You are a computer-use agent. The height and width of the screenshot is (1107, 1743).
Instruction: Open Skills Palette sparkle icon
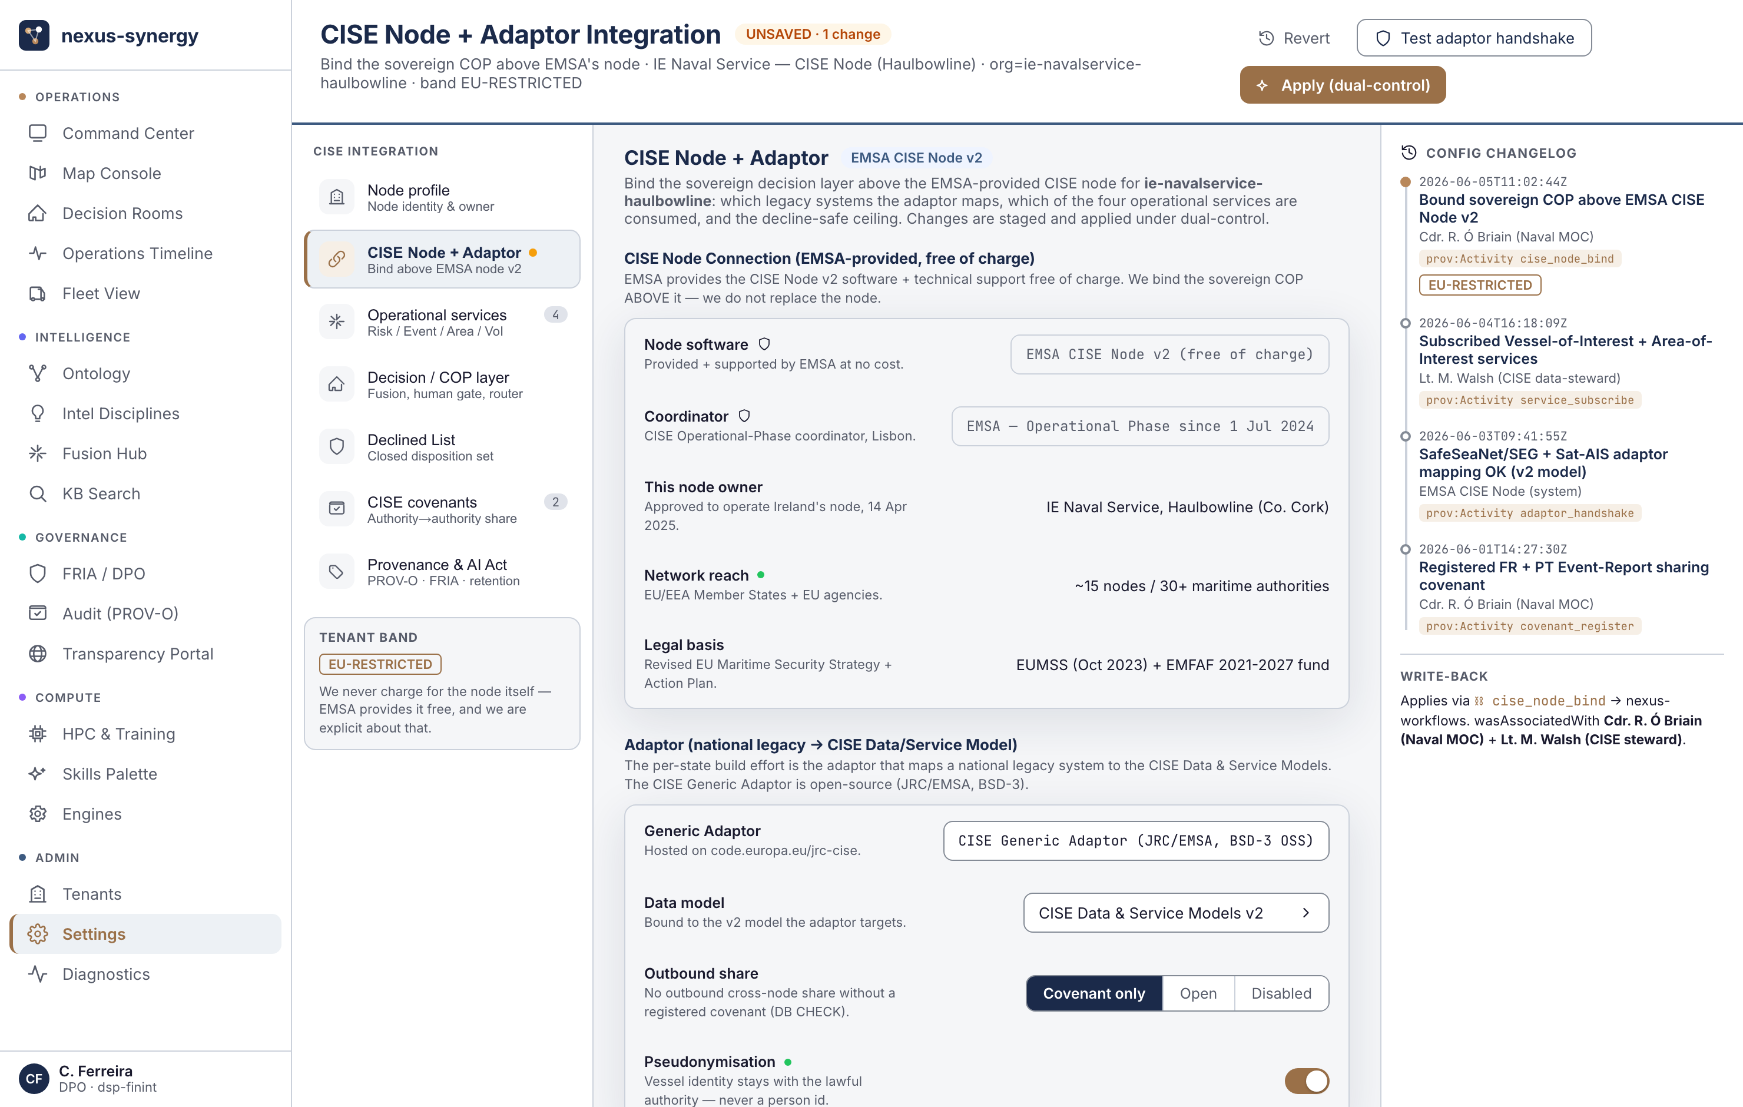[38, 774]
